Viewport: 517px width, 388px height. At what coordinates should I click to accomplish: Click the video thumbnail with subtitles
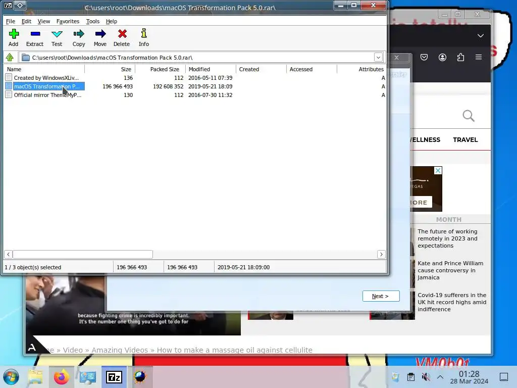[x=133, y=305]
